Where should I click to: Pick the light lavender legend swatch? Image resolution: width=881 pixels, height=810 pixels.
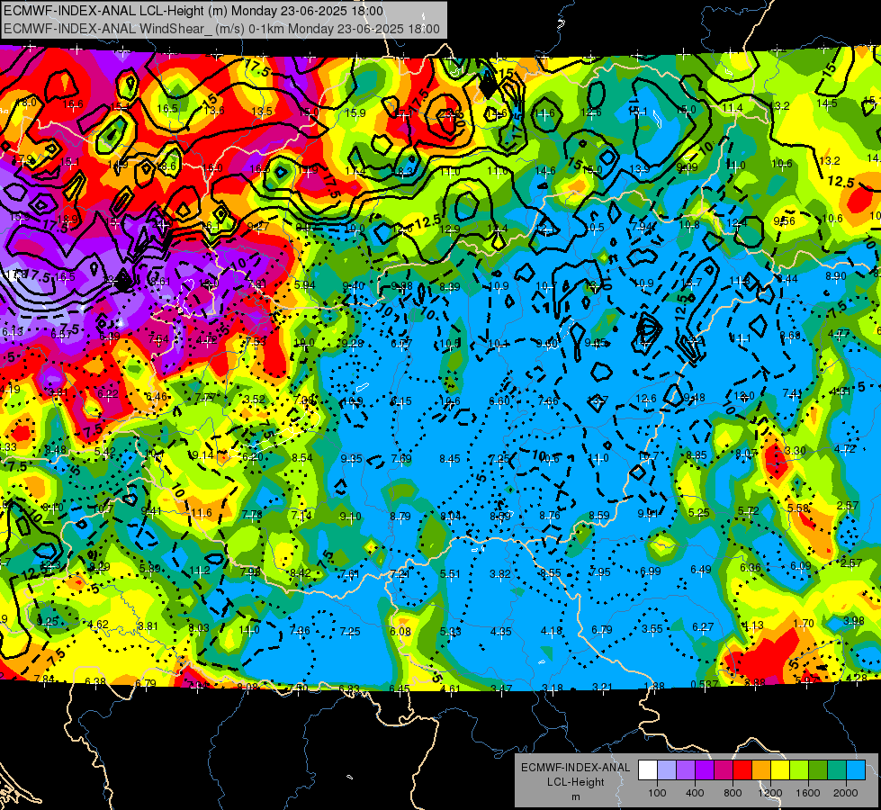point(666,770)
